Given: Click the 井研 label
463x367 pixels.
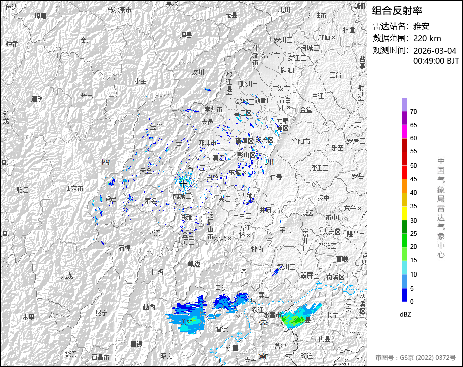Looking at the screenshot, I should pos(265,210).
